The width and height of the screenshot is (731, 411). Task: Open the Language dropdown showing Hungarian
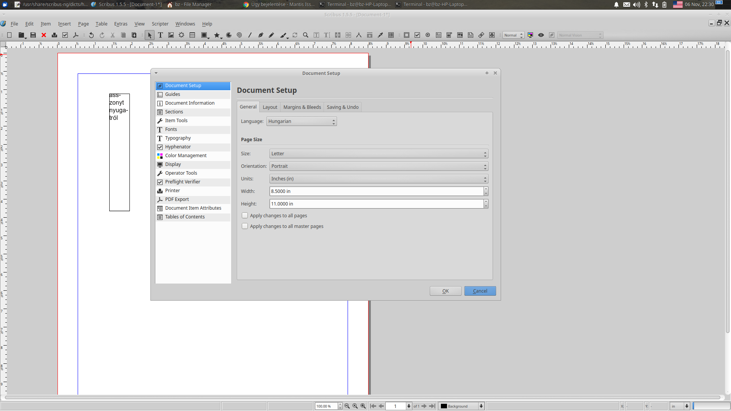pos(301,121)
